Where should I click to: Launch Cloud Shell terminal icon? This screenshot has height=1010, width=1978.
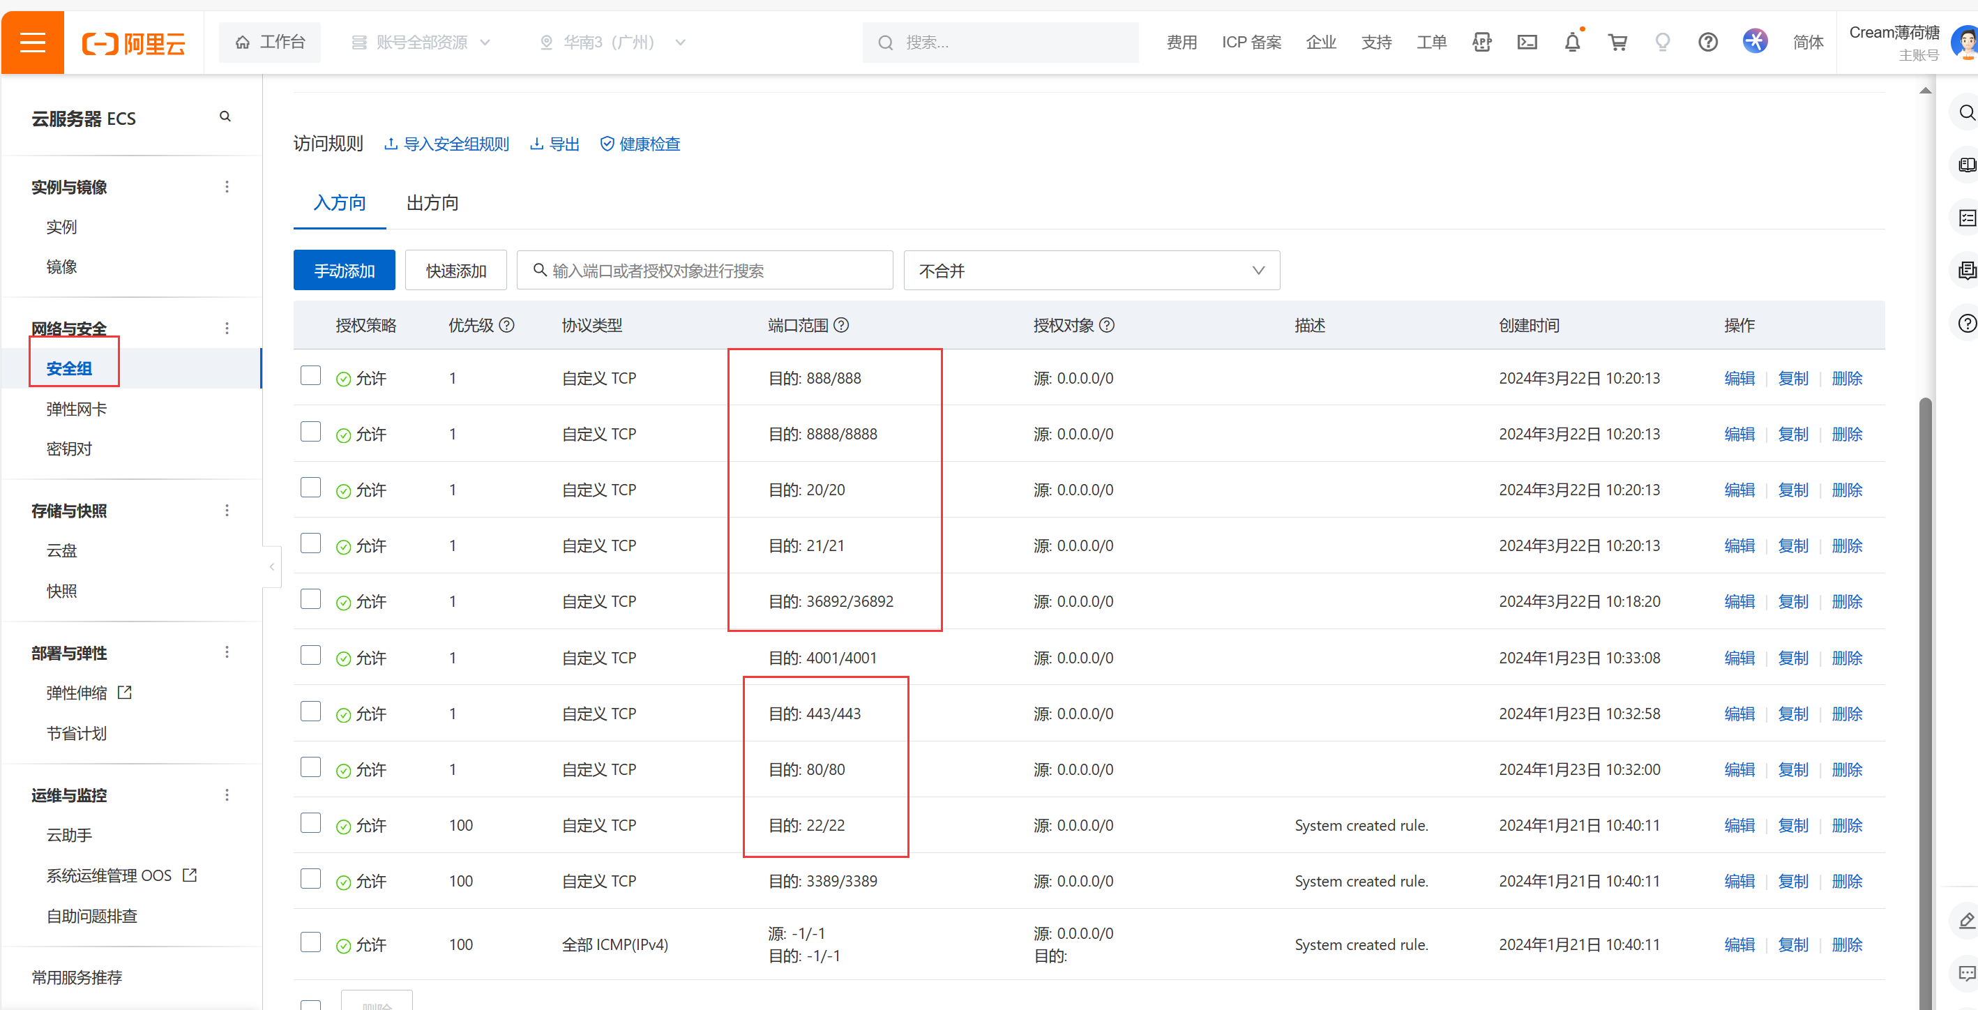point(1527,43)
